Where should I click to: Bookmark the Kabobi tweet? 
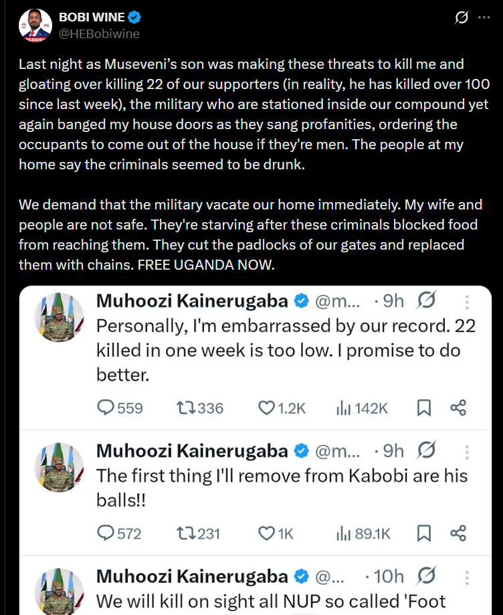tap(423, 533)
